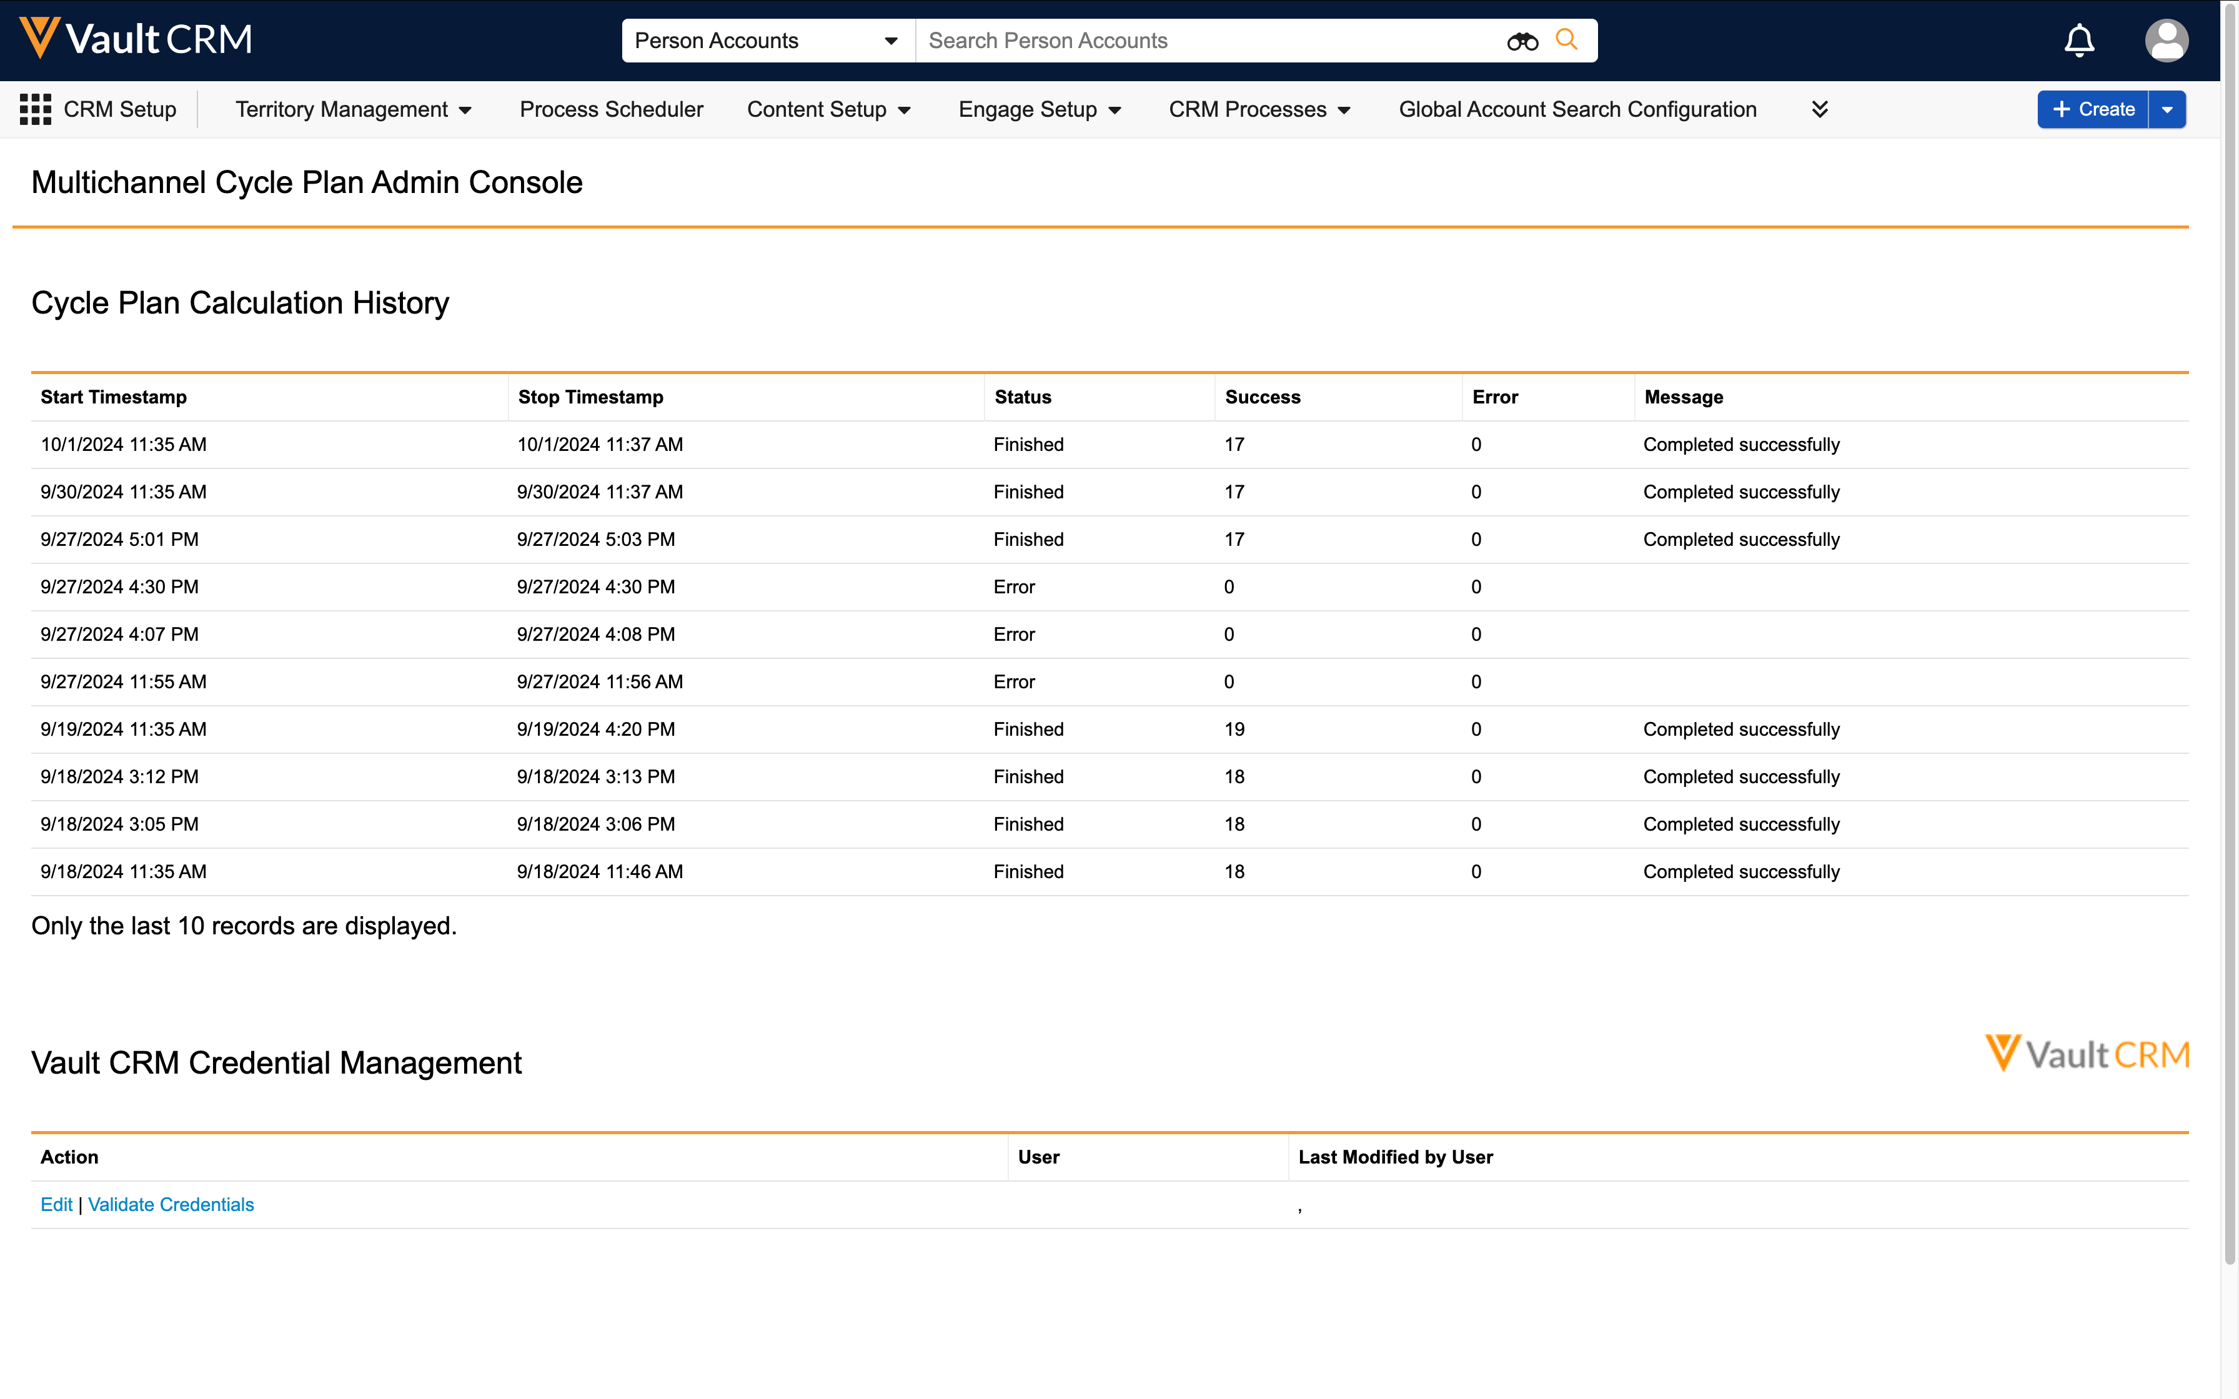The image size is (2239, 1399).
Task: Click the Vault CRM logo beside Credential Management
Action: pos(2087,1054)
